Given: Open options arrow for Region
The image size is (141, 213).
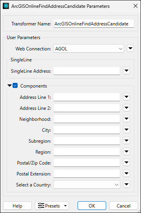Looking at the screenshot, I should [127, 152].
